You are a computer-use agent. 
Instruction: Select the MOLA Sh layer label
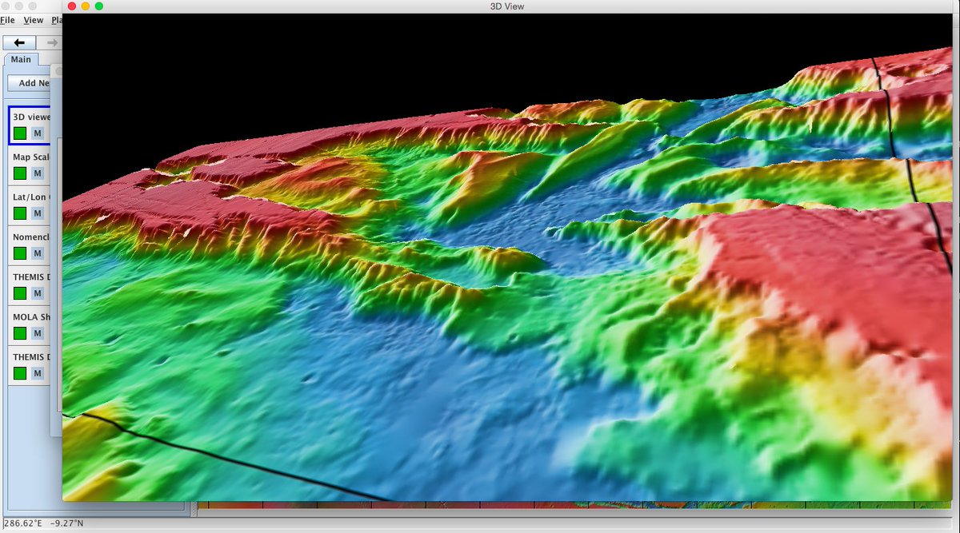pyautogui.click(x=32, y=316)
